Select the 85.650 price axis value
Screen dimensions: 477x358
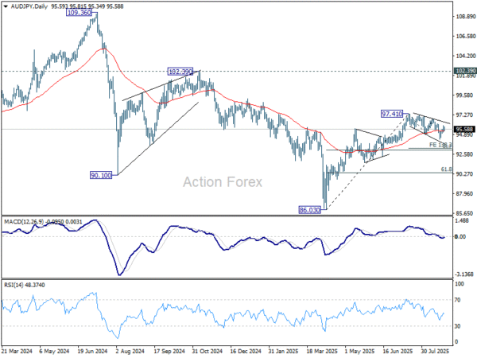[464, 213]
